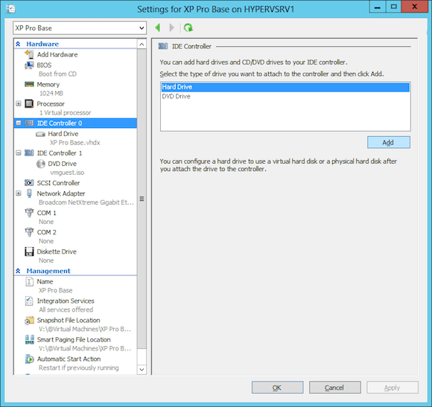Click the green refresh icon
Screen dimensions: 432x407
(x=188, y=28)
